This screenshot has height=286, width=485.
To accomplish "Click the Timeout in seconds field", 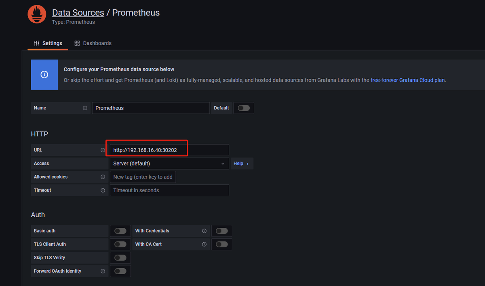I will click(169, 190).
